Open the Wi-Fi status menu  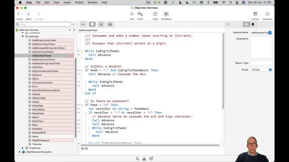(x=224, y=2)
